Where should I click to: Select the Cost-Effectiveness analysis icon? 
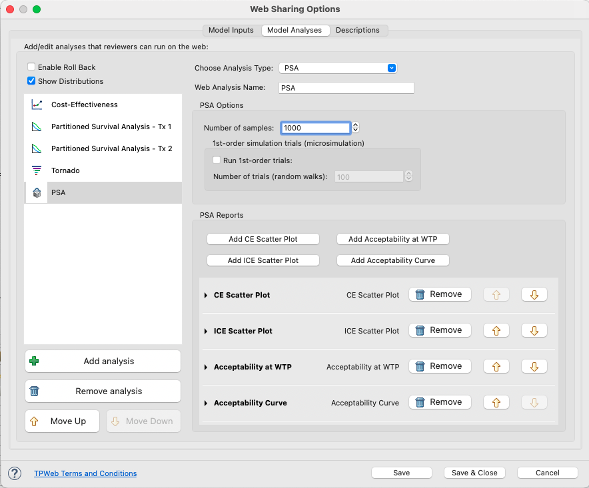coord(37,105)
